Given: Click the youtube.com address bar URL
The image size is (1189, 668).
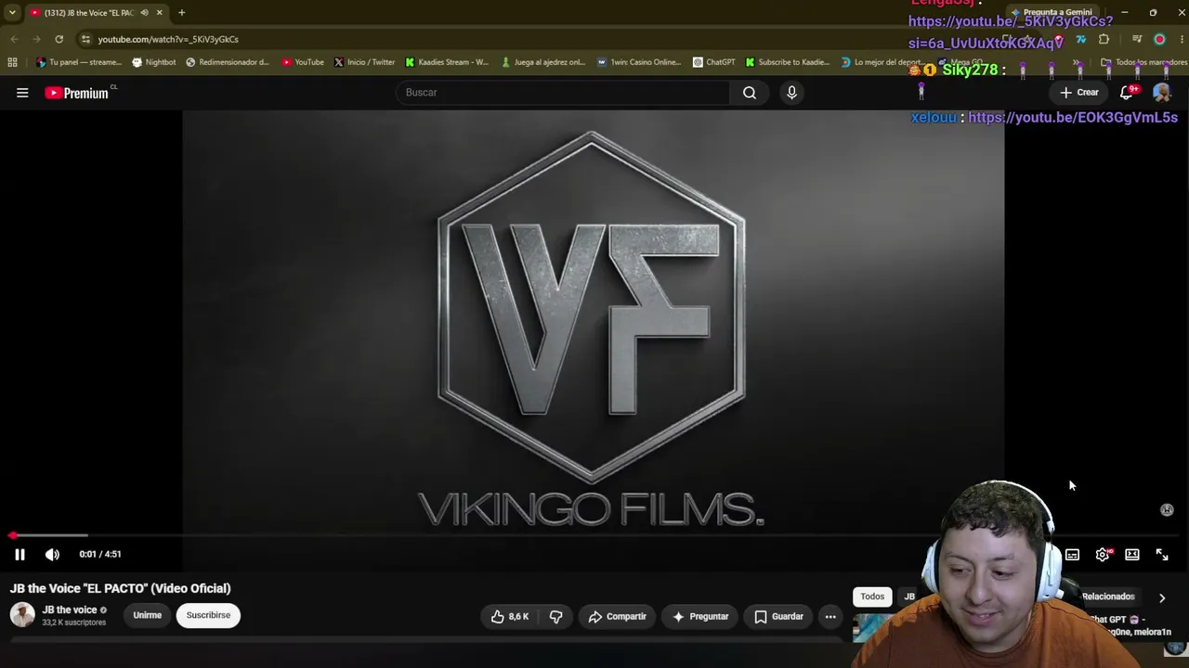Looking at the screenshot, I should [x=168, y=39].
